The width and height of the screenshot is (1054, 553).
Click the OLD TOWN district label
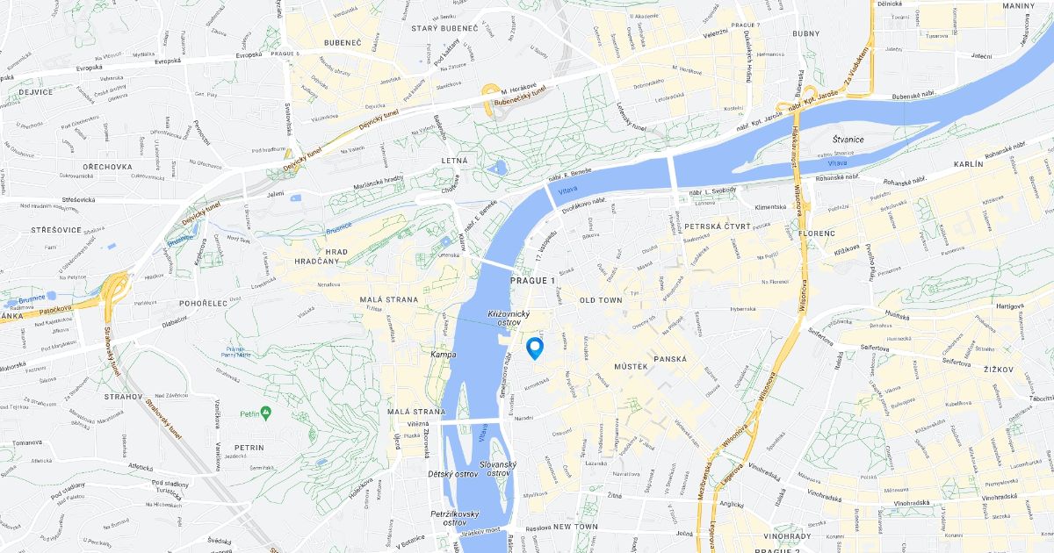tap(601, 300)
